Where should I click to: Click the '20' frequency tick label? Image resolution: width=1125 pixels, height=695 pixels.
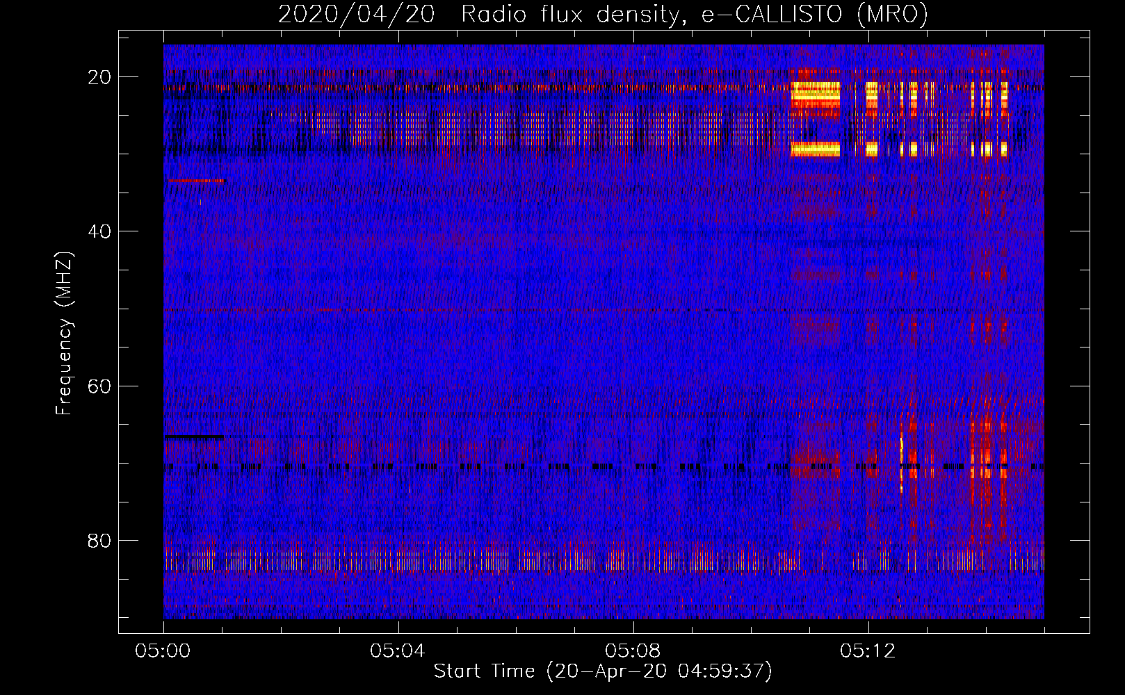(100, 77)
